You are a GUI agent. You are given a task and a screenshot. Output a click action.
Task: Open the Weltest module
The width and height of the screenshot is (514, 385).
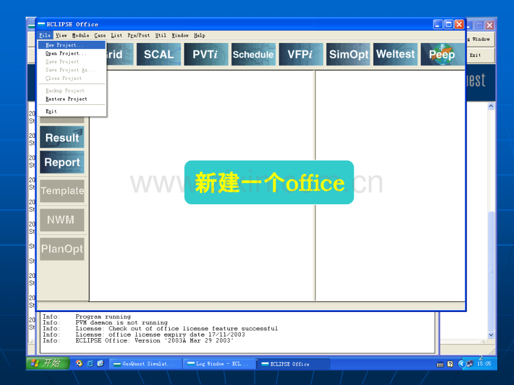pos(396,54)
